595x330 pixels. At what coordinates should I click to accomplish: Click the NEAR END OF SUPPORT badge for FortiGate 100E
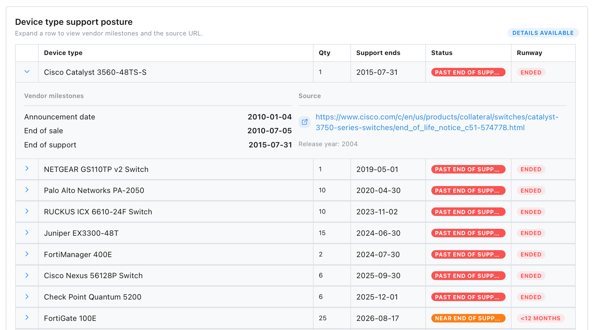(x=468, y=318)
